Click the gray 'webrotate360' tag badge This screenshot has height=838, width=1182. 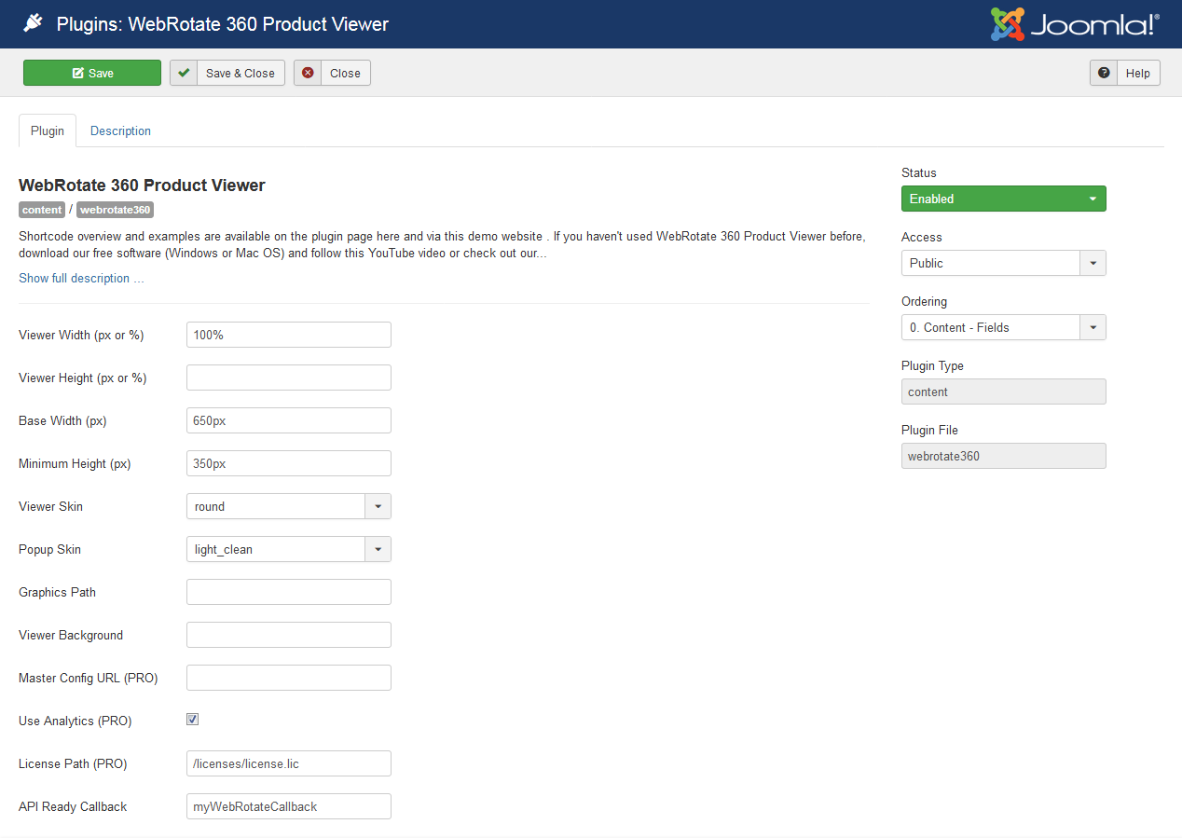115,210
